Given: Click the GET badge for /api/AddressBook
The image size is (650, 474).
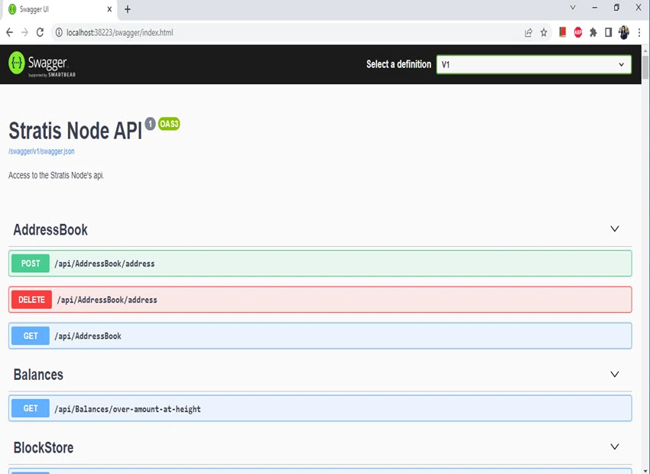Looking at the screenshot, I should (x=31, y=336).
